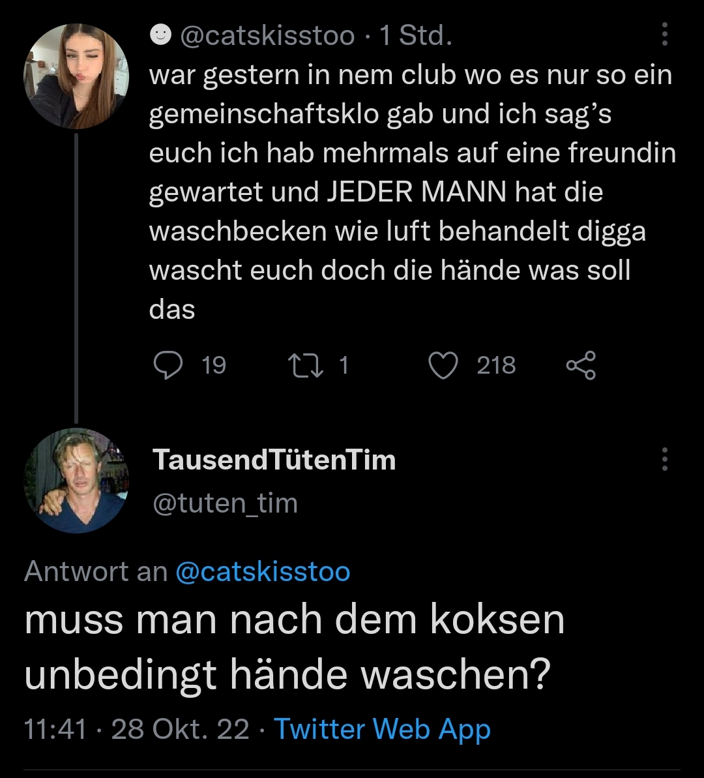Open catskisstoo's profile picture
Image resolution: width=704 pixels, height=778 pixels.
[76, 77]
